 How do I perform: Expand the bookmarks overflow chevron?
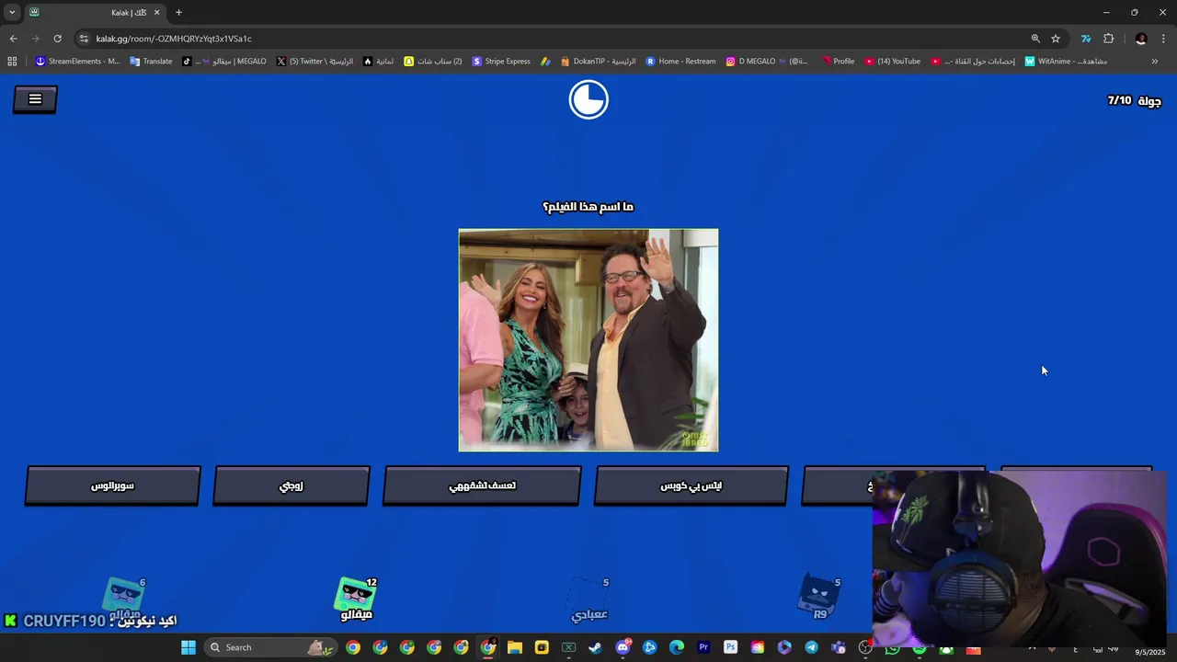coord(1155,62)
